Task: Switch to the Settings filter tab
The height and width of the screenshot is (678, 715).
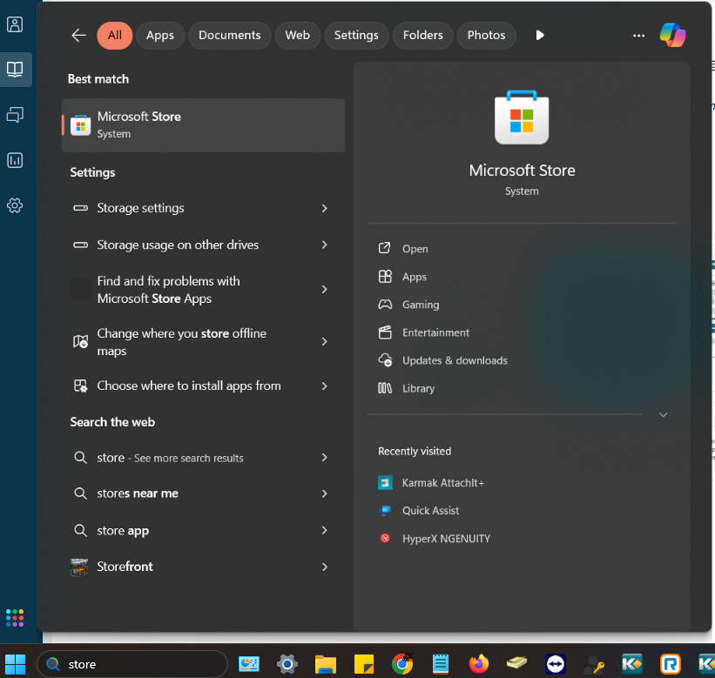Action: tap(356, 35)
